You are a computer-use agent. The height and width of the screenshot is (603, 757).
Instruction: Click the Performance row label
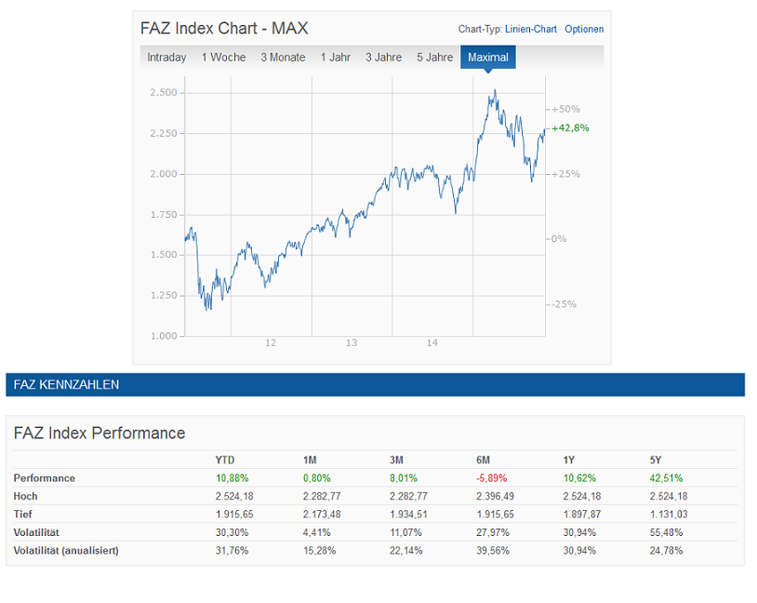pos(45,478)
